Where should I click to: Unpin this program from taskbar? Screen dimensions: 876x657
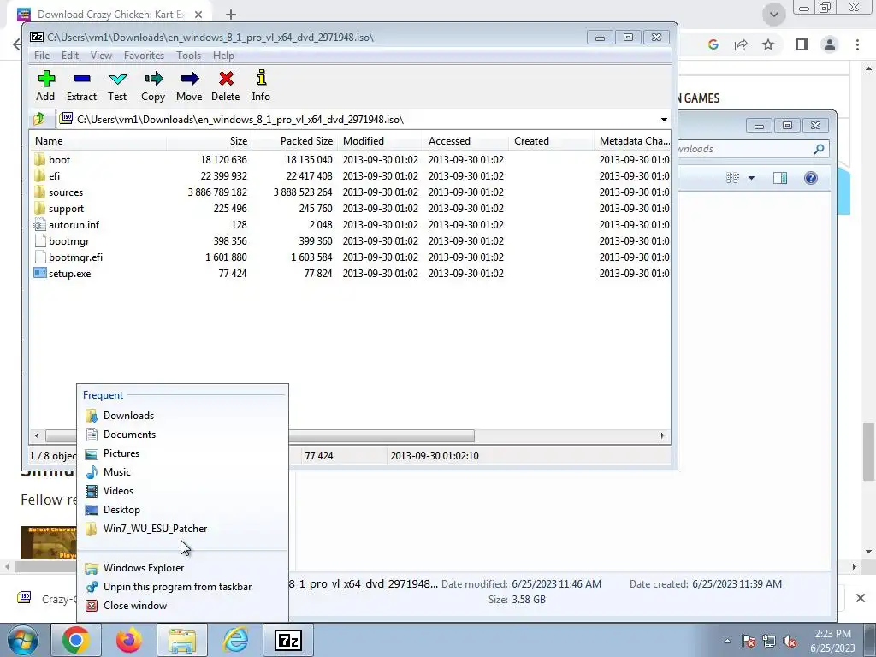click(183, 587)
